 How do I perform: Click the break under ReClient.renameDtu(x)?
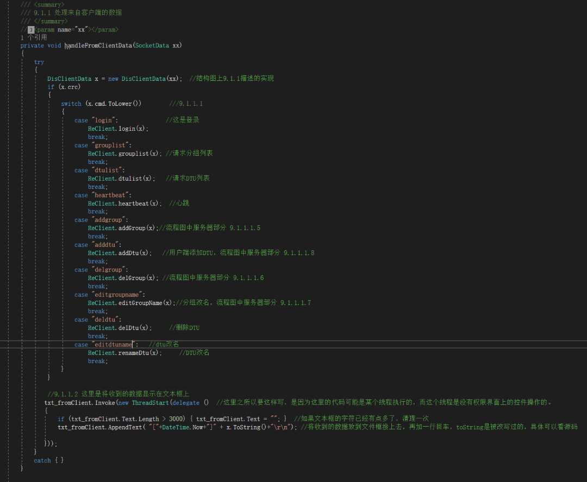(98, 361)
